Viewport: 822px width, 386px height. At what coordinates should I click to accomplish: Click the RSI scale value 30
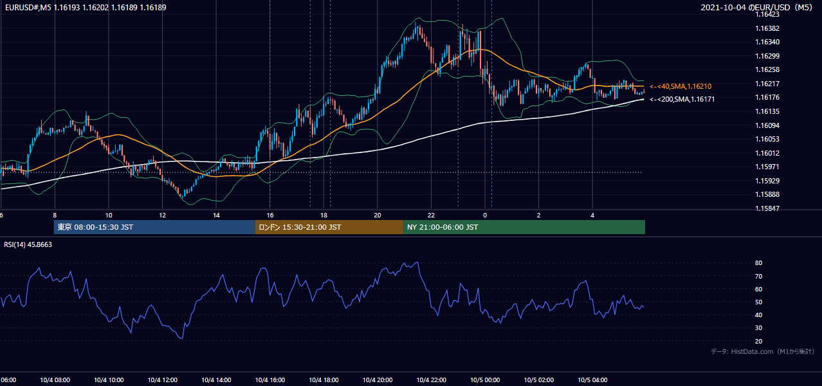tap(759, 328)
